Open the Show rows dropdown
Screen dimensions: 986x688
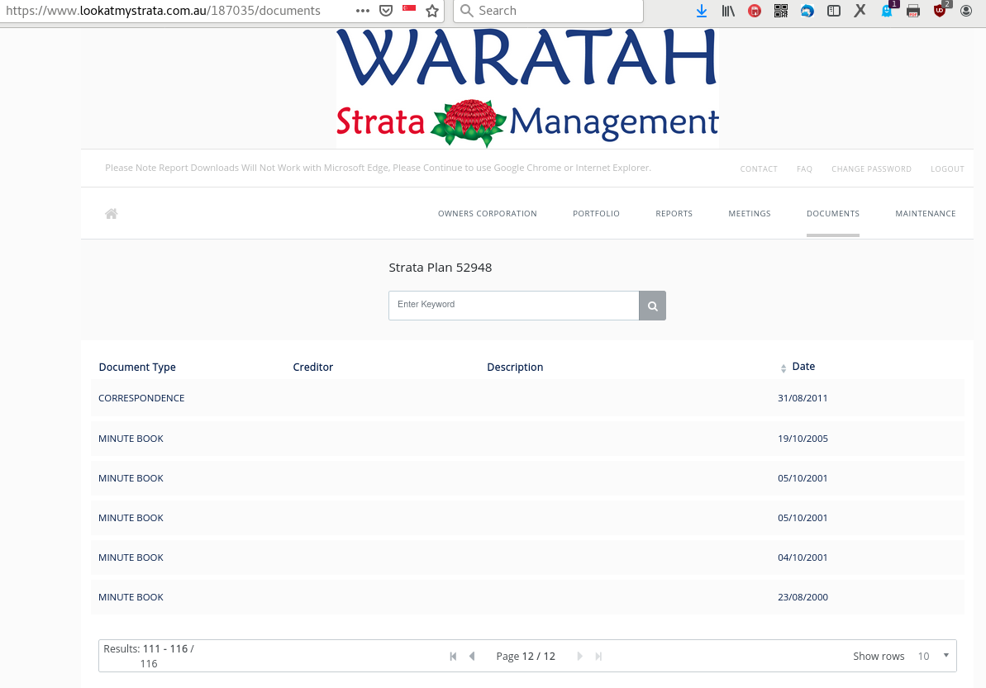click(933, 656)
